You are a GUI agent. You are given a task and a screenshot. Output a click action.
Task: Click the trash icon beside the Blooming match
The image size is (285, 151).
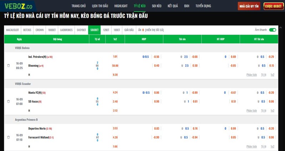point(9,66)
